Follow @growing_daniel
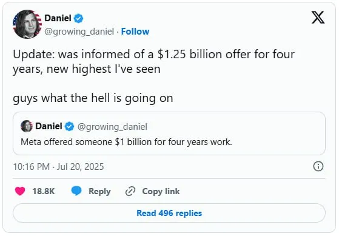This screenshot has height=236, width=339. 135,32
